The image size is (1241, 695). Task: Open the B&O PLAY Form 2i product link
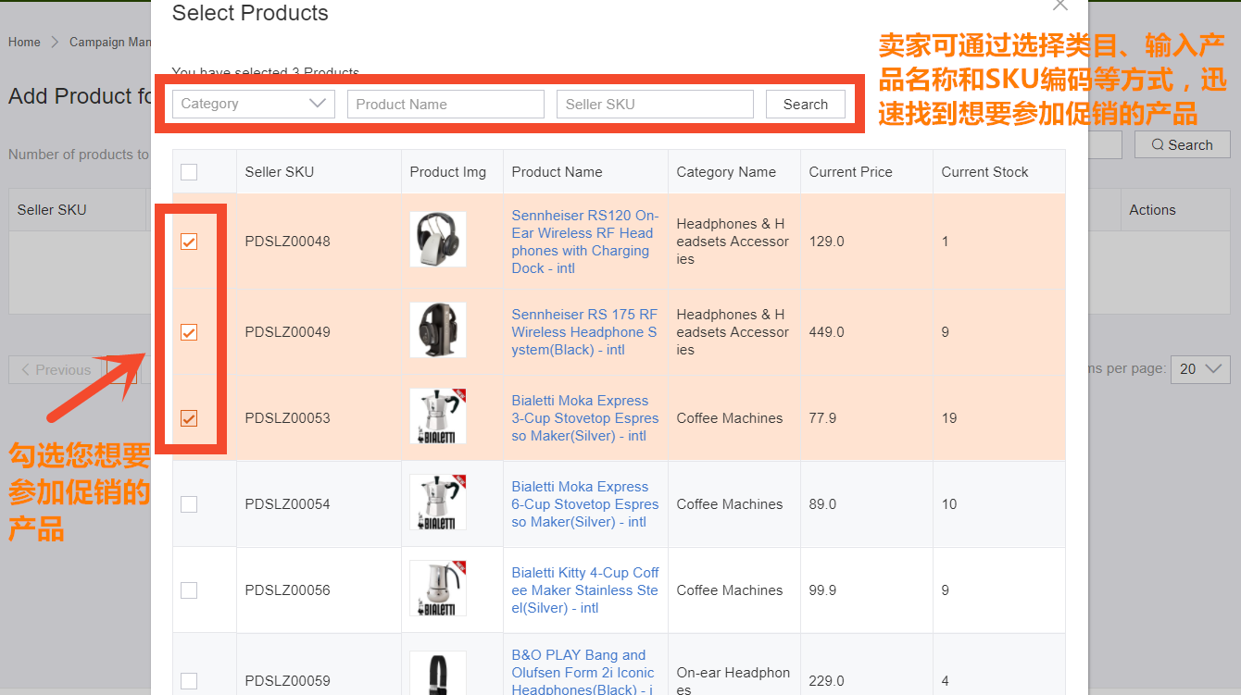[583, 672]
